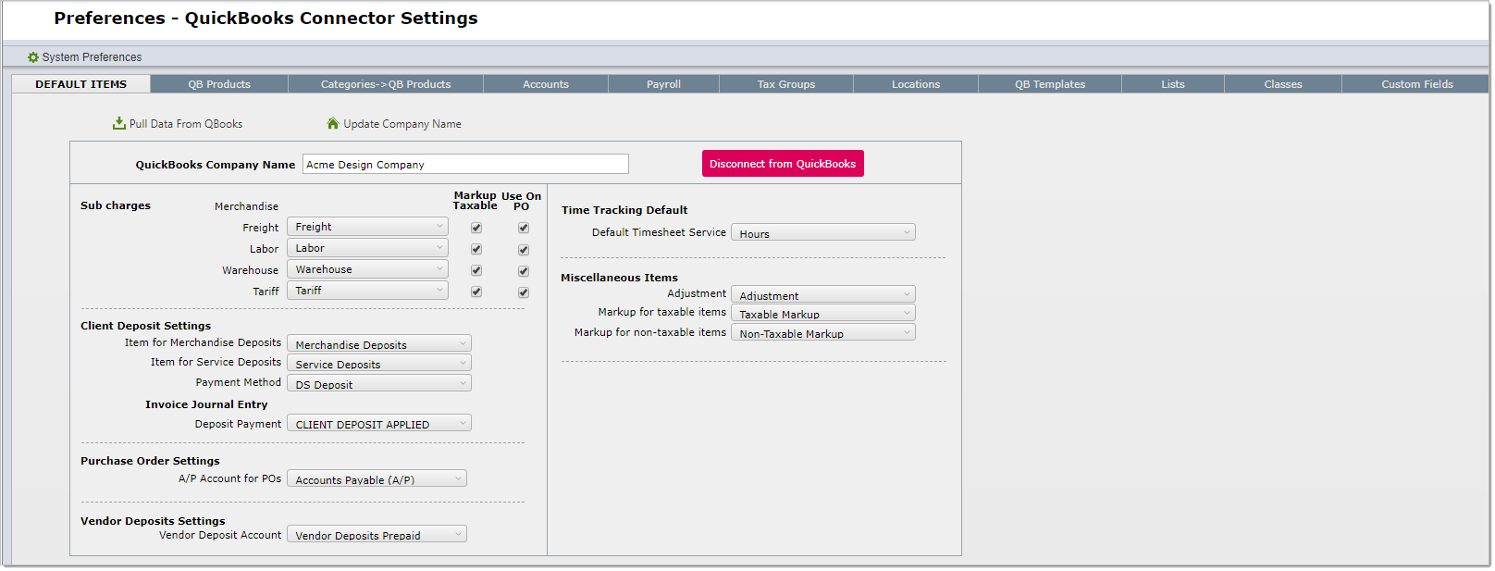
Task: Toggle Labor Markup Taxable checkbox
Action: [476, 249]
